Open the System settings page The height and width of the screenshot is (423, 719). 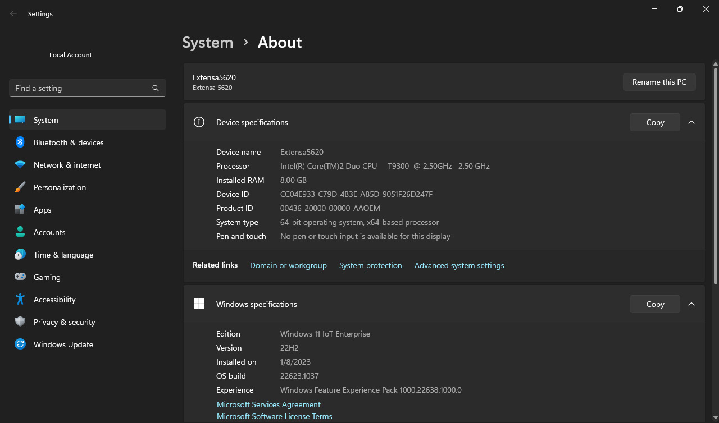pyautogui.click(x=88, y=119)
